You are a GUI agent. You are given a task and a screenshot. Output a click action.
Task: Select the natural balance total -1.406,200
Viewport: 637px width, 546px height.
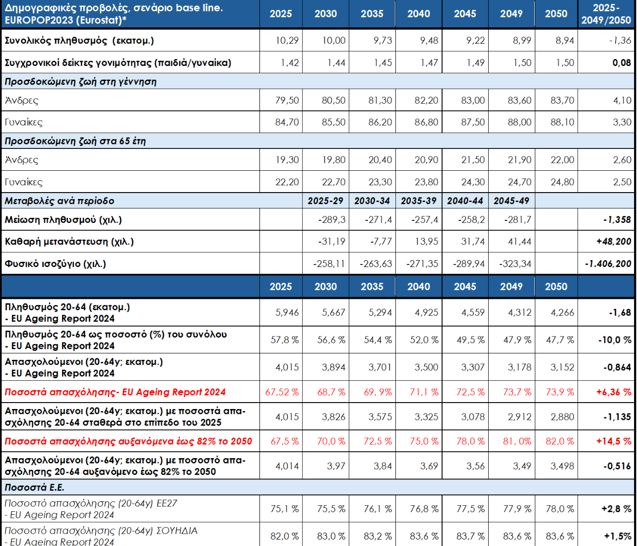pos(608,264)
